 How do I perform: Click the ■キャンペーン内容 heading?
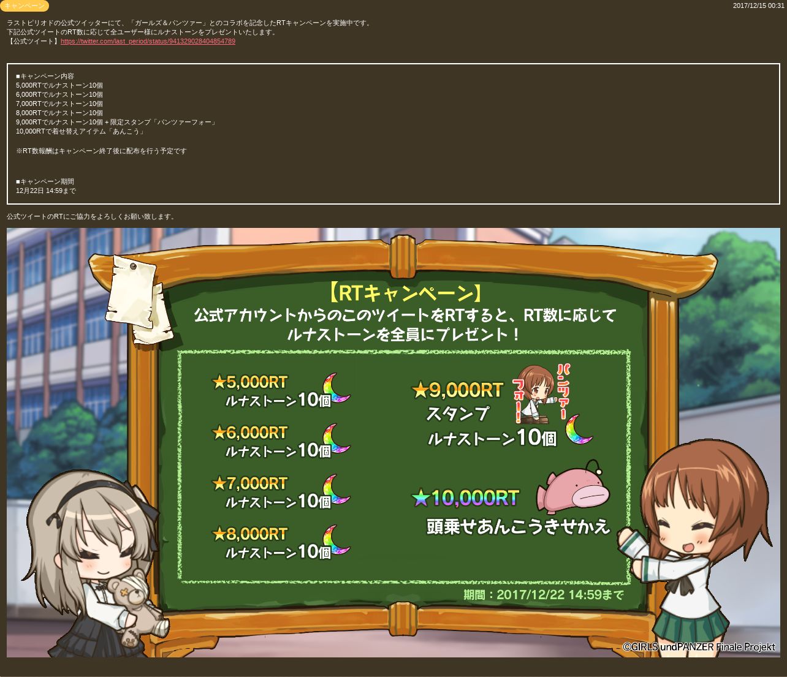pyautogui.click(x=45, y=76)
